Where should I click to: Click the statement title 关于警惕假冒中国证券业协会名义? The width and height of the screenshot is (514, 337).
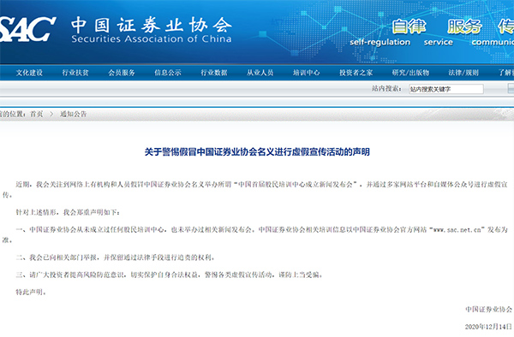(x=257, y=151)
